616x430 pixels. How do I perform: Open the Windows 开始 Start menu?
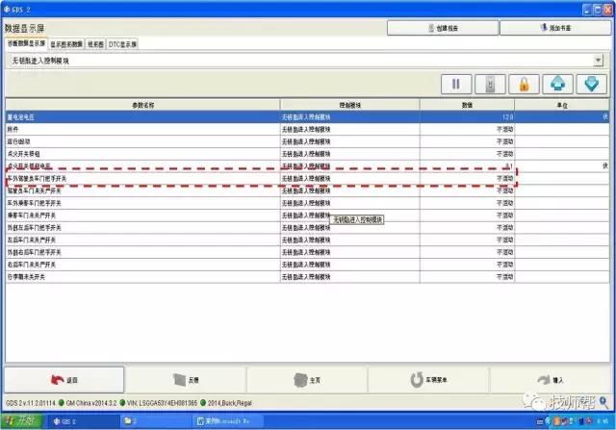[21, 421]
